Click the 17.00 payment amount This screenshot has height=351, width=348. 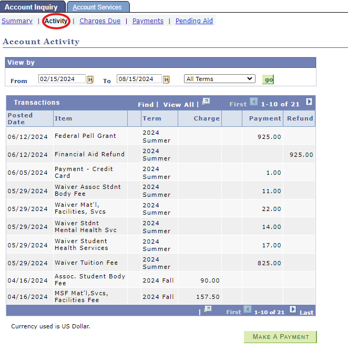271,245
